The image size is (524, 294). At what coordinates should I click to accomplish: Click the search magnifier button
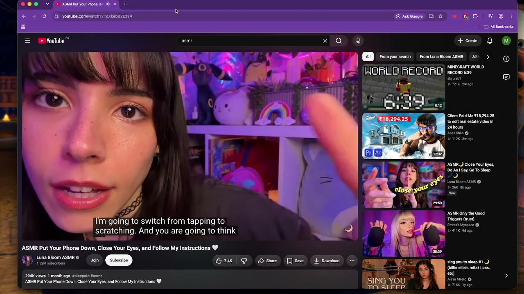click(x=339, y=41)
